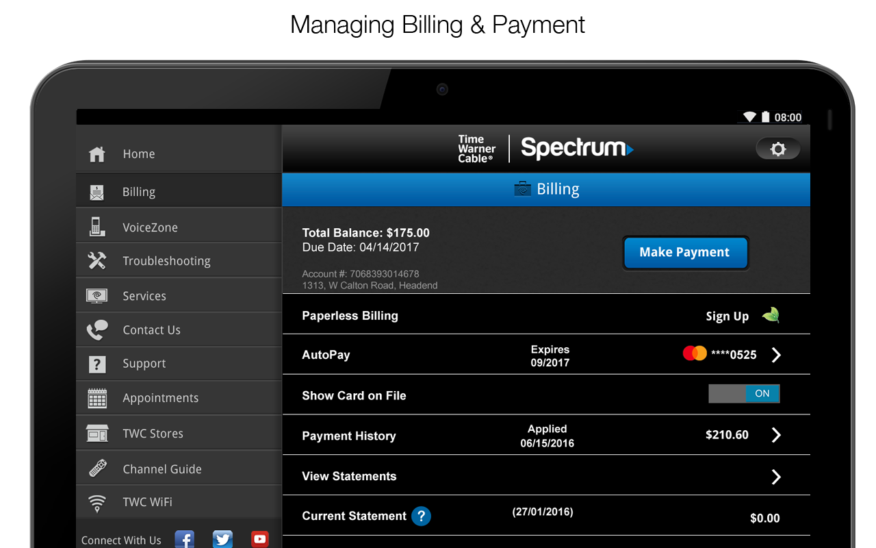Click the 'Show Card on File' label
Image resolution: width=876 pixels, height=548 pixels.
pos(355,396)
